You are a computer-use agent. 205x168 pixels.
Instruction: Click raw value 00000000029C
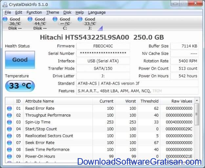click(179, 129)
